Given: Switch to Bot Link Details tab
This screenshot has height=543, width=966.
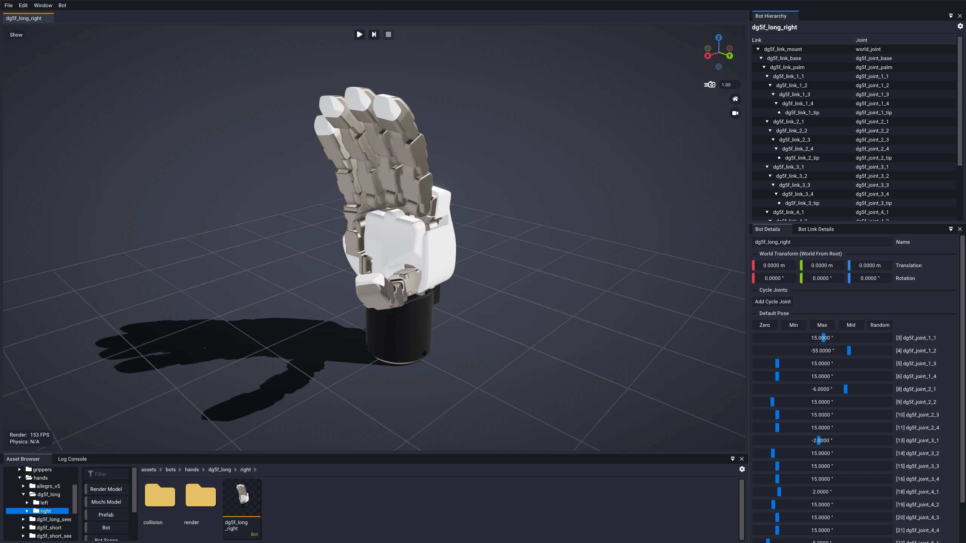Looking at the screenshot, I should click(x=816, y=229).
